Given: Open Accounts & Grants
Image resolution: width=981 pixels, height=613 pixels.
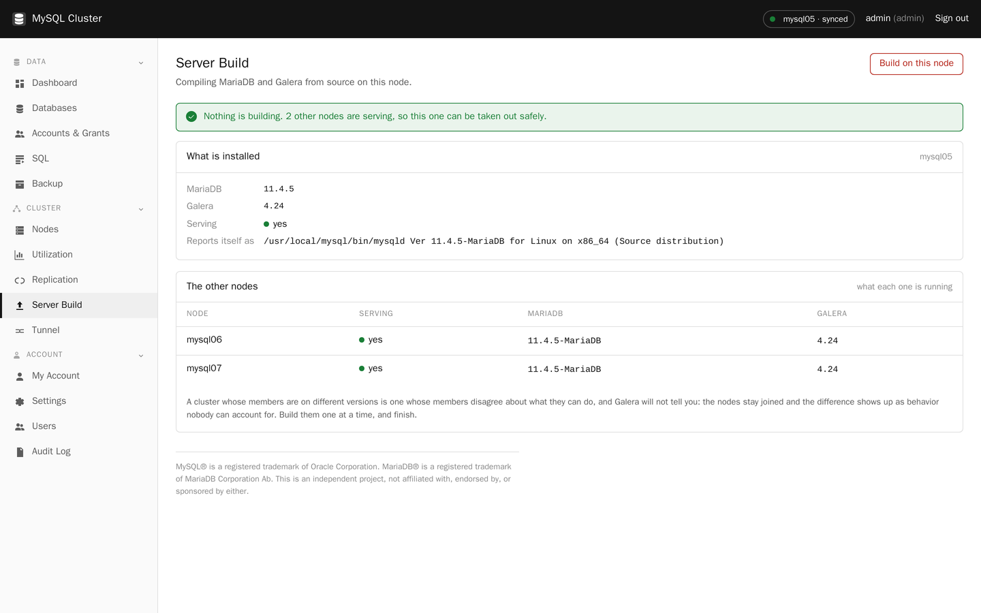Looking at the screenshot, I should pos(79,133).
